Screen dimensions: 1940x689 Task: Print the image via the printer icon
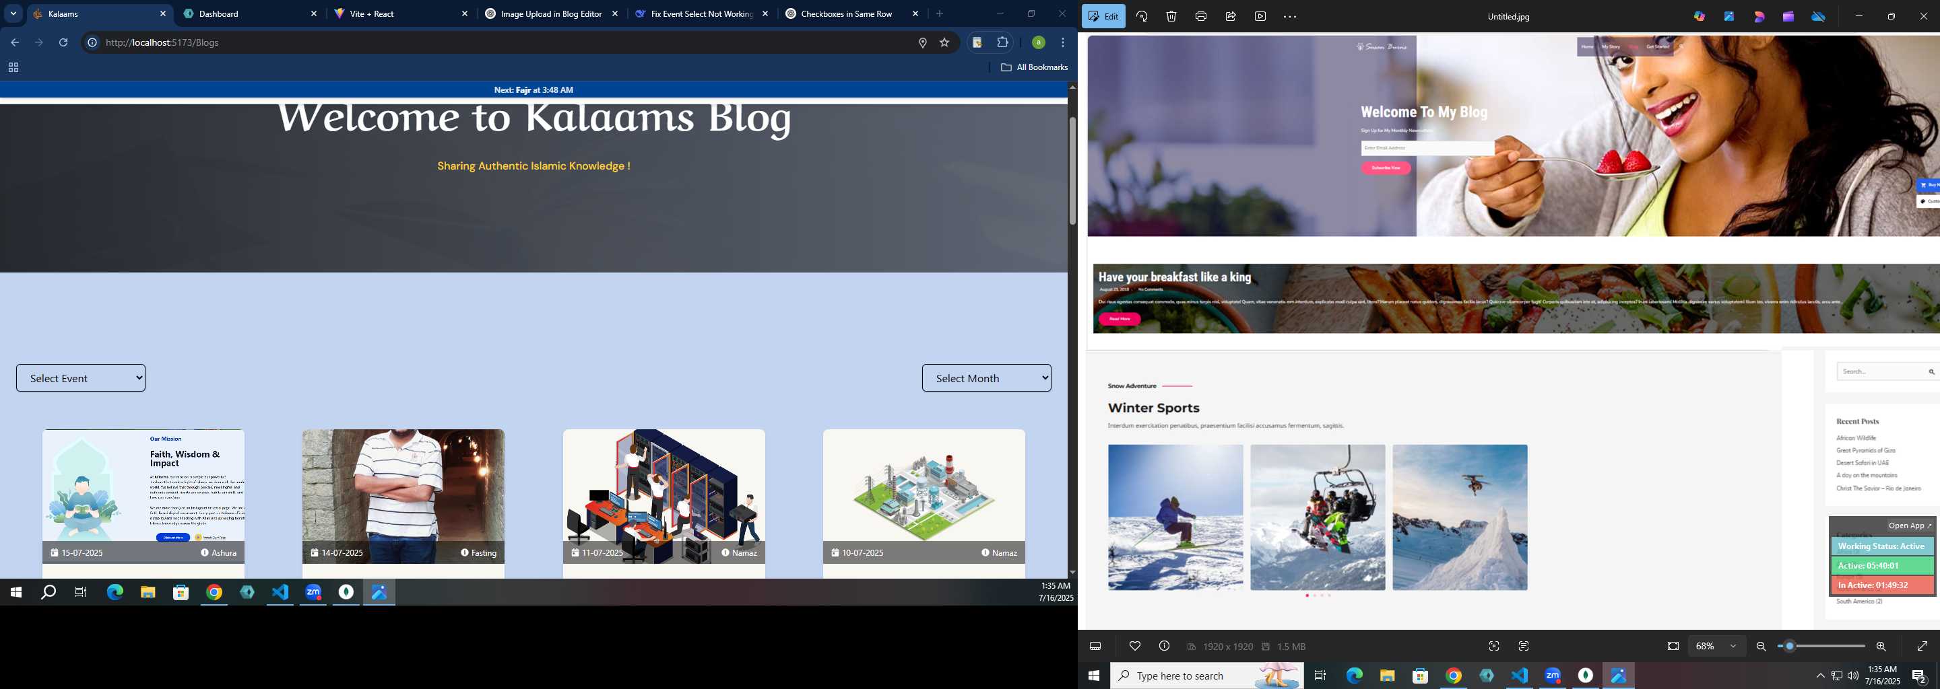point(1200,17)
